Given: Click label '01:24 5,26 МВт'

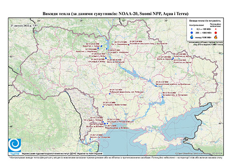Looking at the screenshot, I should [x=136, y=42].
